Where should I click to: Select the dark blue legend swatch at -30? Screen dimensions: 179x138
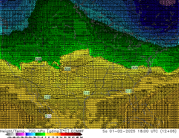point(27,134)
